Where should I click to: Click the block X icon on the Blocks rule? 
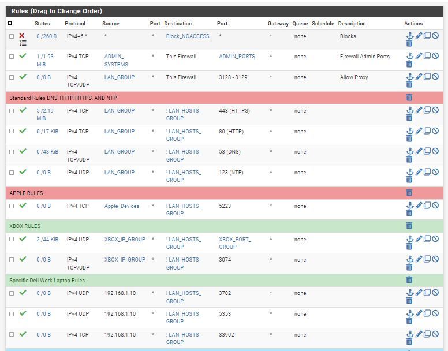22,35
